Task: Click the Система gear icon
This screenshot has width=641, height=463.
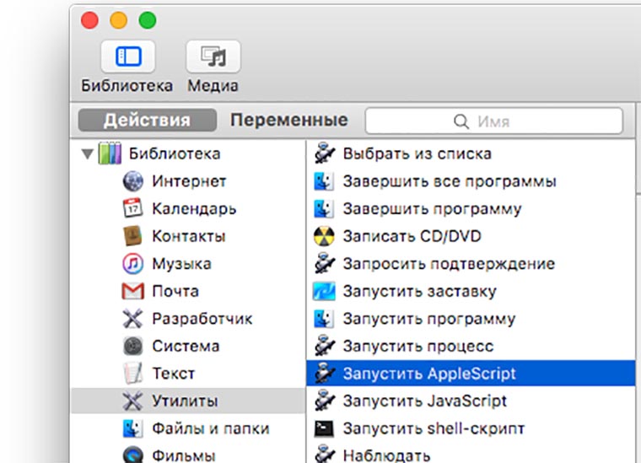Action: (133, 346)
